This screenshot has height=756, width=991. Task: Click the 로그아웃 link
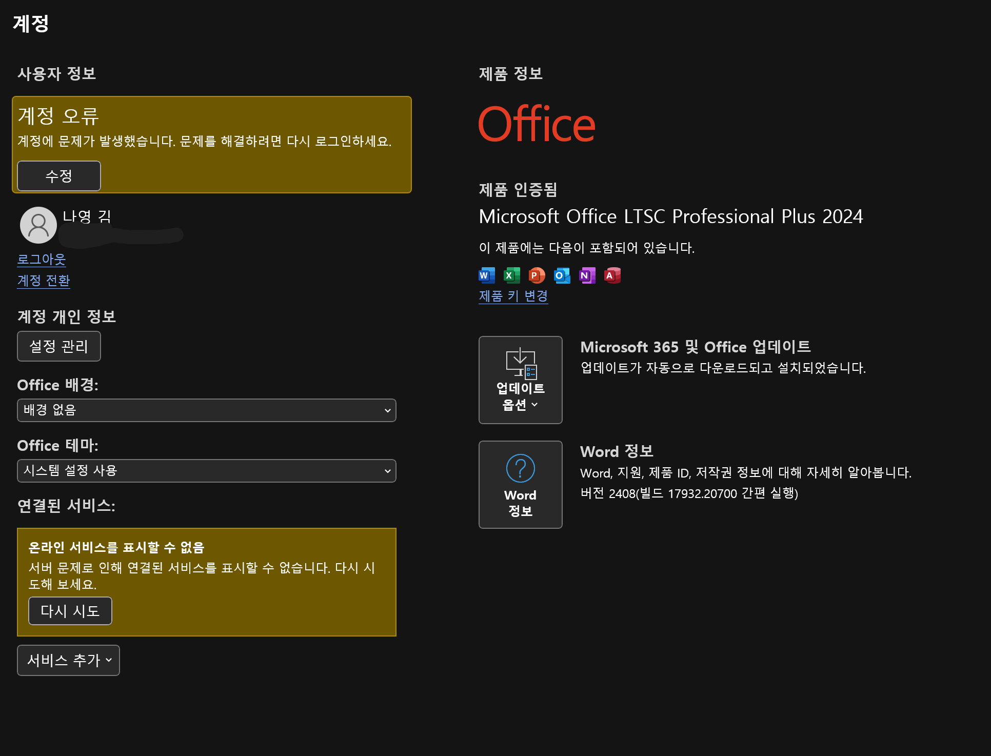coord(42,259)
